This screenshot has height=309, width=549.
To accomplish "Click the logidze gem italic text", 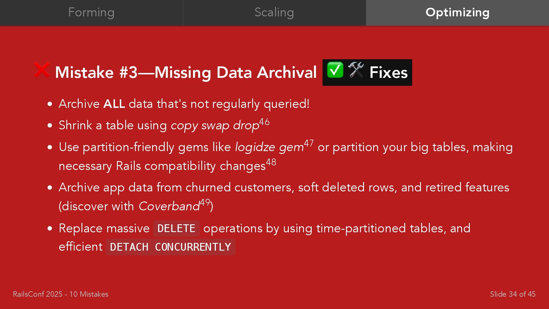I will (x=269, y=147).
